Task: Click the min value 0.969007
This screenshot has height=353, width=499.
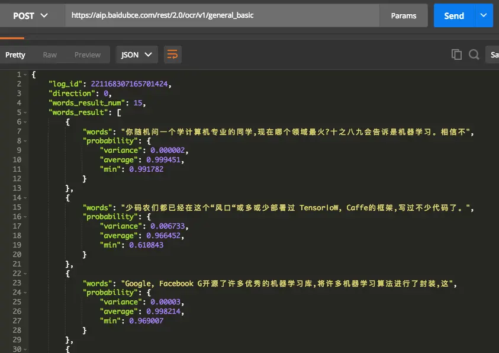Action: click(x=146, y=320)
